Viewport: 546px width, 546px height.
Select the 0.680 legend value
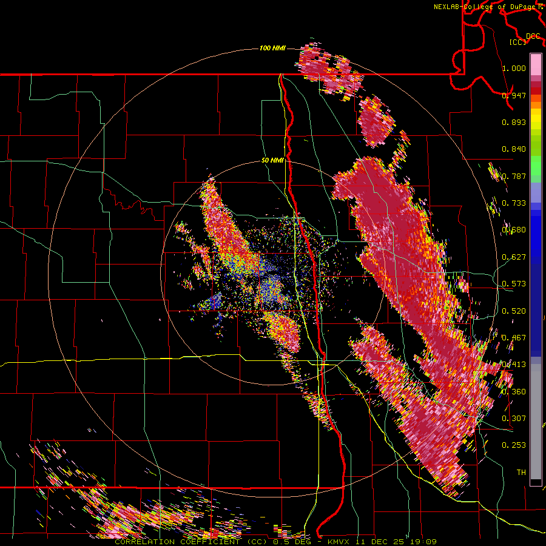coord(514,230)
